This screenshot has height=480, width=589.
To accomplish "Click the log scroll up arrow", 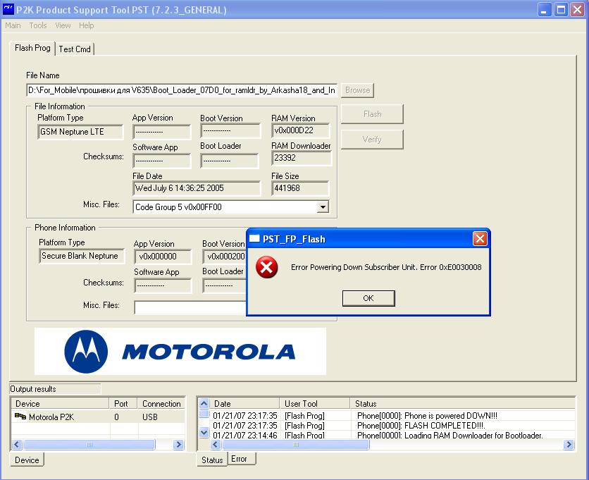I will (x=204, y=404).
